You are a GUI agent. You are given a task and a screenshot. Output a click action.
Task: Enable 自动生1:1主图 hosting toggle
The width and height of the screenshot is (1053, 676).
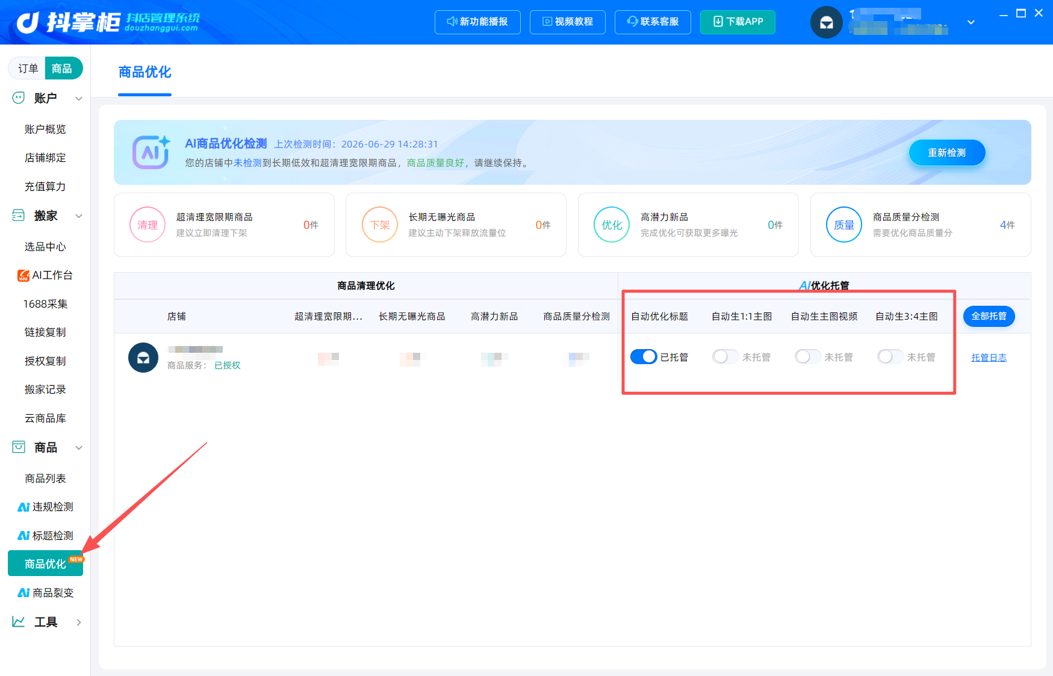point(725,357)
